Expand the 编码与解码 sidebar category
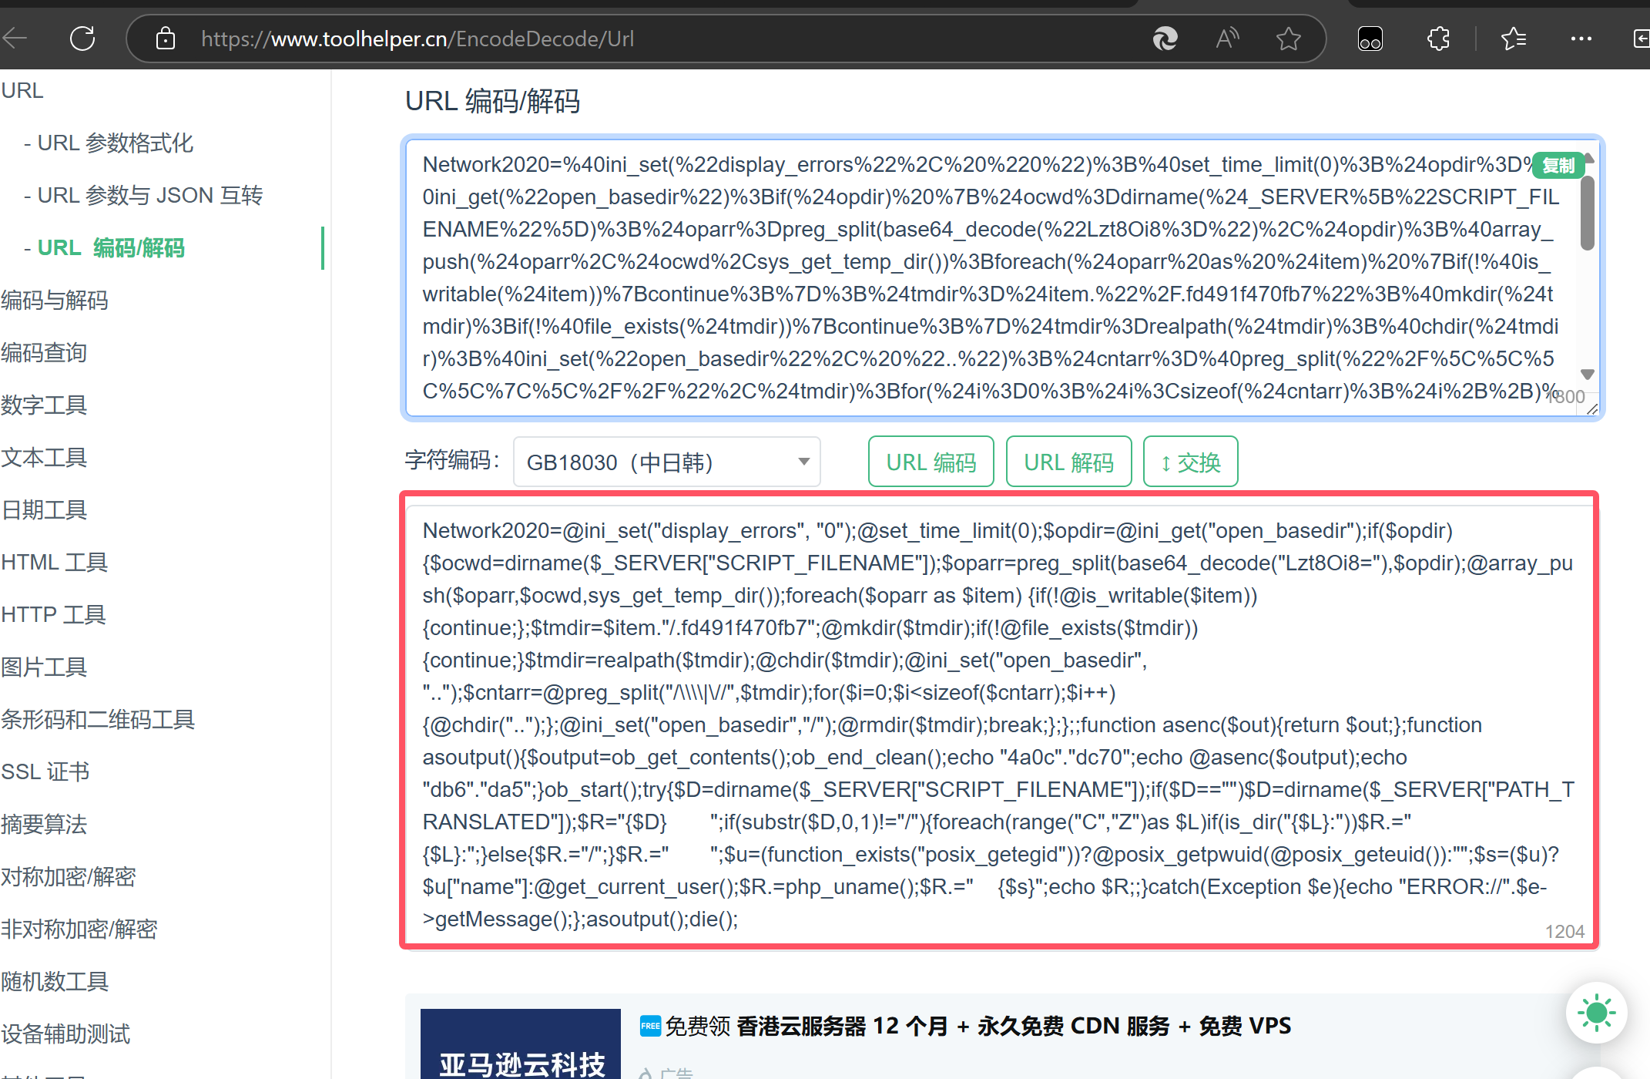 coord(55,300)
